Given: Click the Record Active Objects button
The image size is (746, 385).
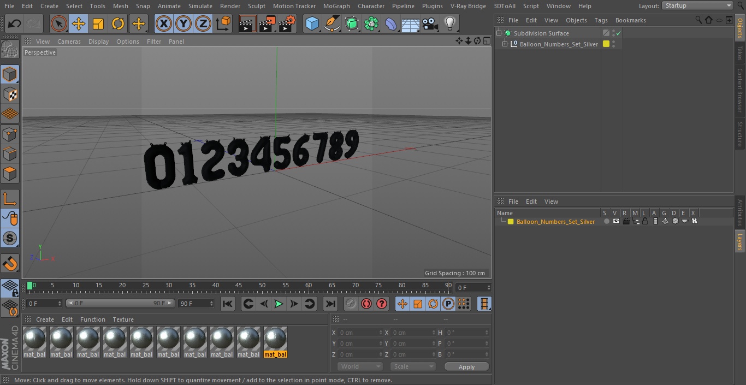Looking at the screenshot, I should 351,304.
